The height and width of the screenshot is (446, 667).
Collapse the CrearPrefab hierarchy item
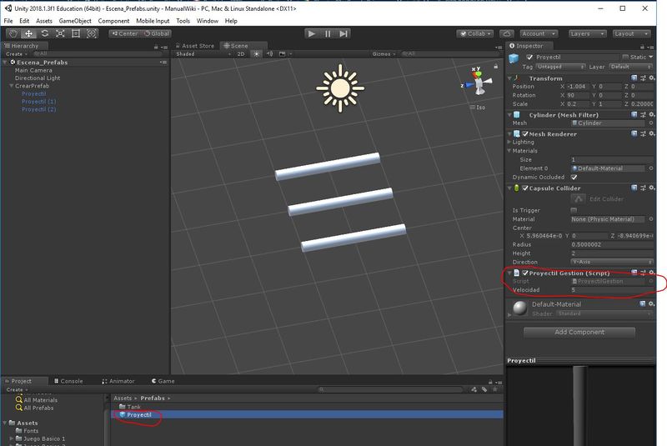click(x=12, y=86)
